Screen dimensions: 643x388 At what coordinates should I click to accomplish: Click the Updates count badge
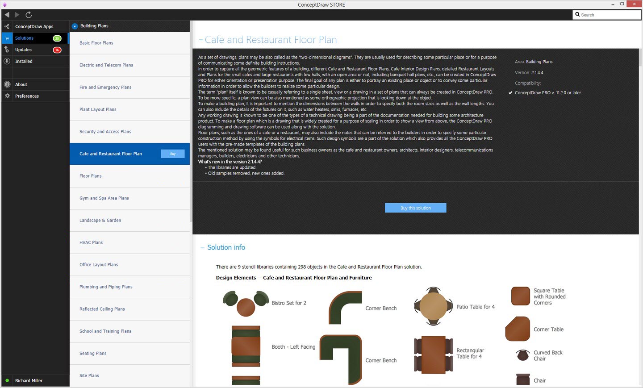[57, 50]
